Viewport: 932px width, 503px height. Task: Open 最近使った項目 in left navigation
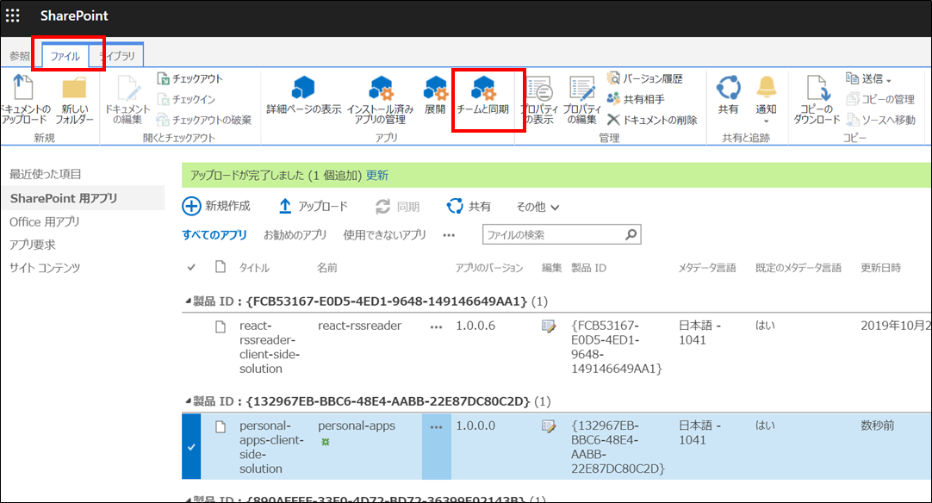(45, 174)
